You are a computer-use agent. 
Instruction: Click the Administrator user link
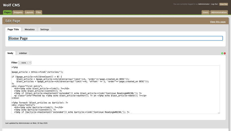204,4
